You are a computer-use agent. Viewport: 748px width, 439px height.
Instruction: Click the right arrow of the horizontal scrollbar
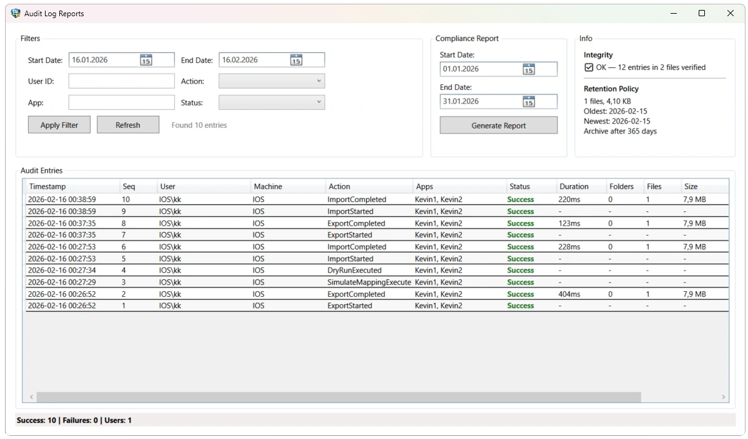point(723,397)
